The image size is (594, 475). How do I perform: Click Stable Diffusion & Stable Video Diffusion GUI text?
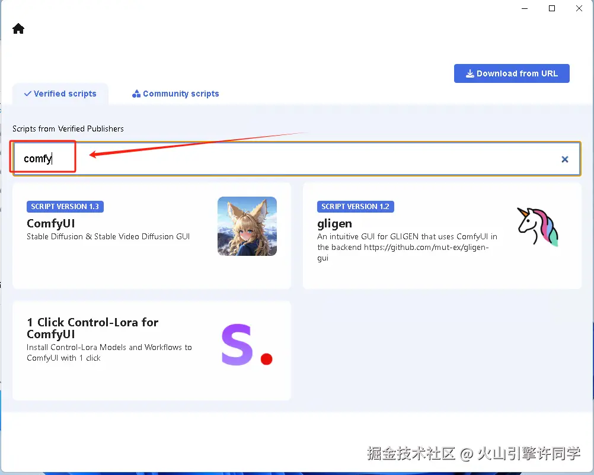click(108, 236)
